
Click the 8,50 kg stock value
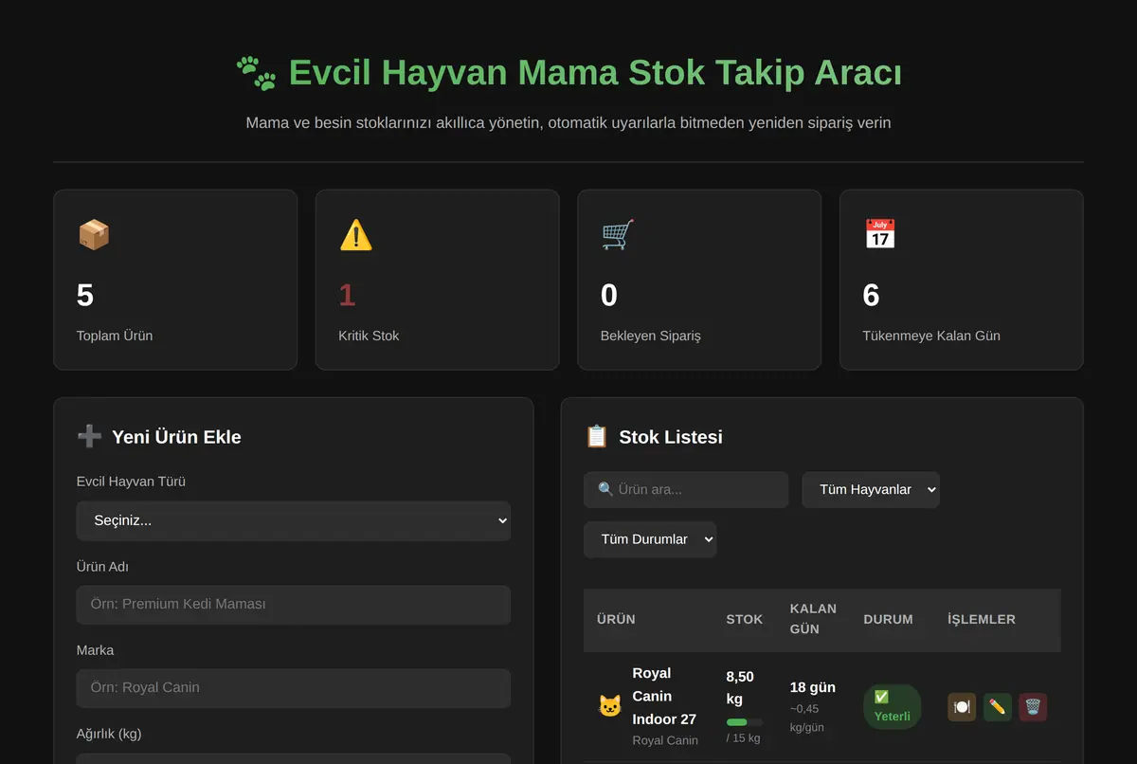click(741, 688)
